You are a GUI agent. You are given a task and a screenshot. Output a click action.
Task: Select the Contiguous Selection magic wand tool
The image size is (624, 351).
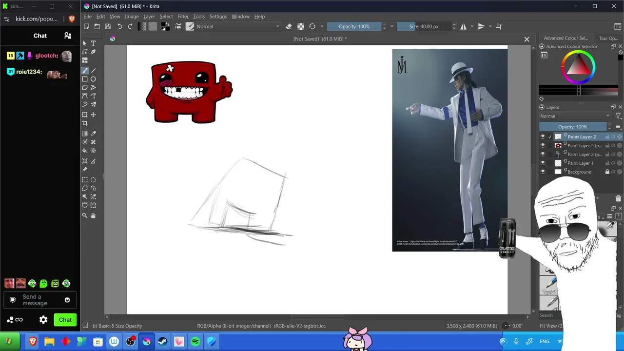pos(85,197)
